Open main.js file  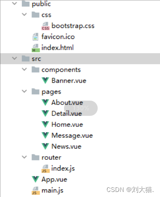pyautogui.click(x=53, y=191)
